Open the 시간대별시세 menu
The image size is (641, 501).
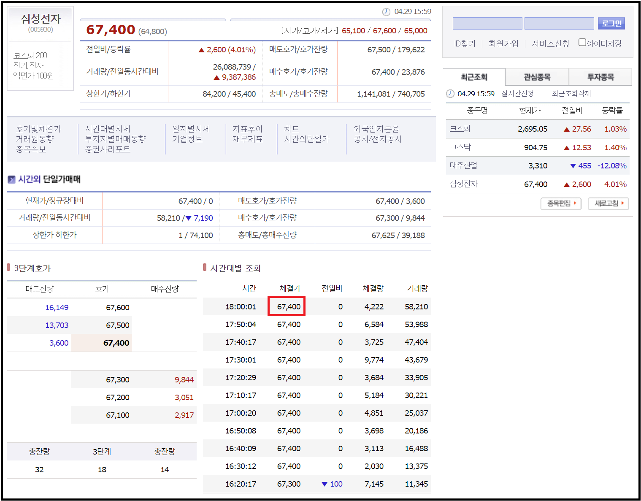click(108, 129)
